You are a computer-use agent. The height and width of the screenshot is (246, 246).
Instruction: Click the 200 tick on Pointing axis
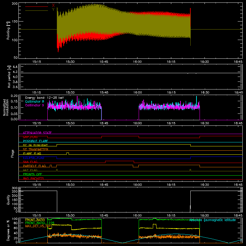pos(15,3)
